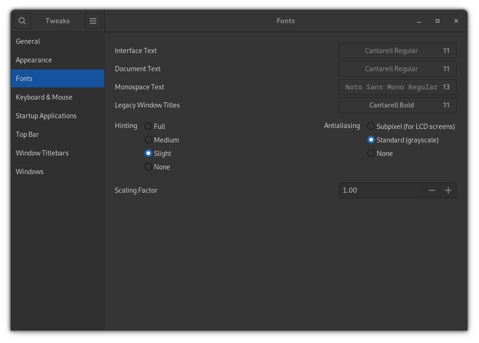Increase scaling factor with plus button
This screenshot has height=343, width=479.
[x=448, y=190]
